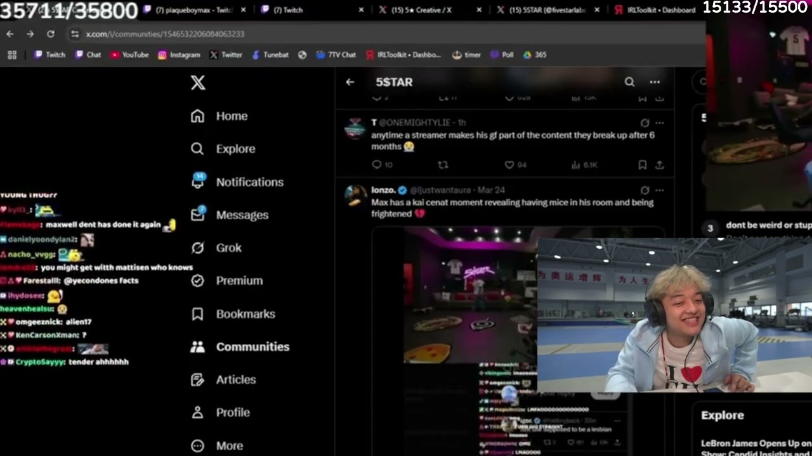812x456 pixels.
Task: Share the ONEMIGHTYLIE tweet
Action: click(660, 165)
